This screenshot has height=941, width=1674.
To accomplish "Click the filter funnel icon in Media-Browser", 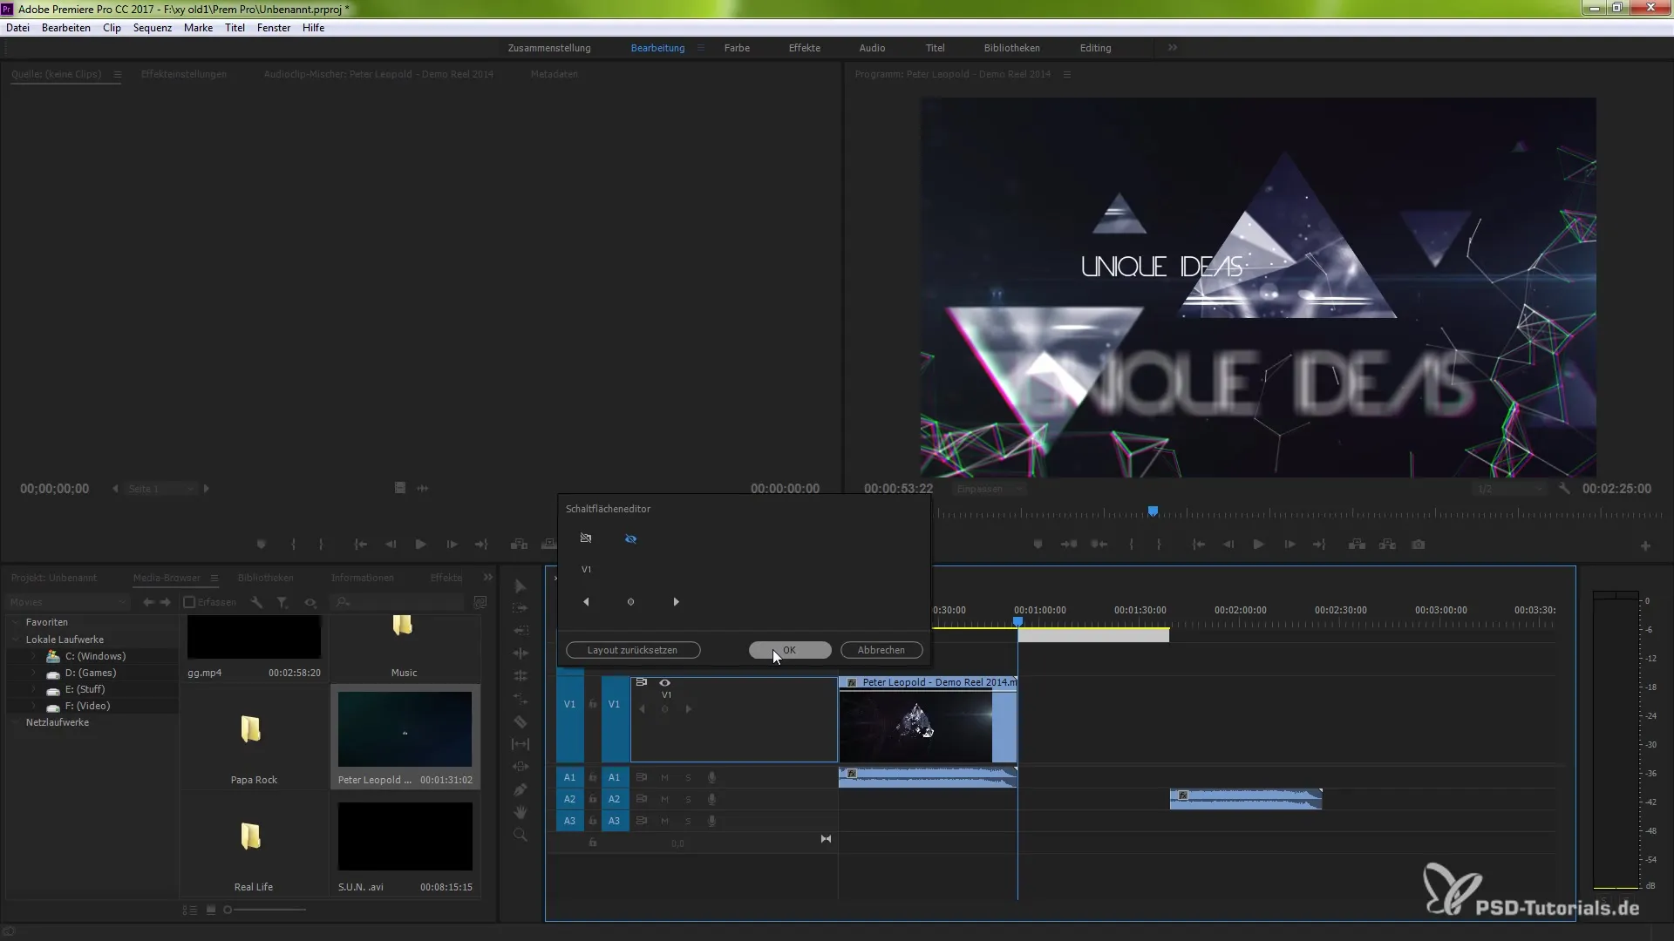I will pos(282,602).
